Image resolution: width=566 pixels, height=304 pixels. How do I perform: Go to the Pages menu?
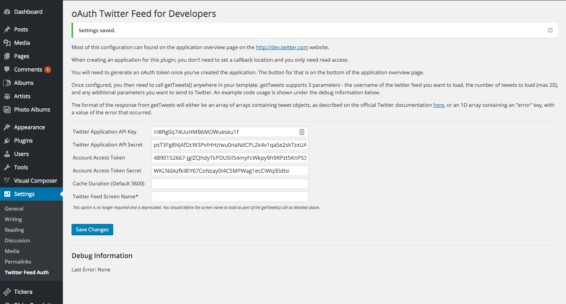coord(31,56)
